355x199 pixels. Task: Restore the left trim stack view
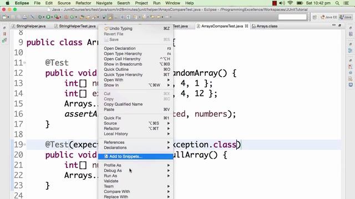point(4,28)
